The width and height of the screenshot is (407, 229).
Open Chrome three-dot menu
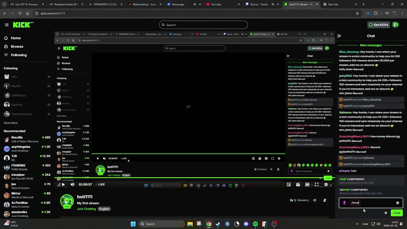[x=402, y=13]
